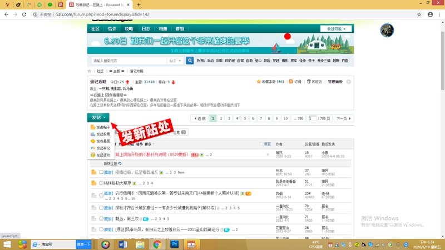Choose 发起活动 from the post menu

[x=100, y=155]
